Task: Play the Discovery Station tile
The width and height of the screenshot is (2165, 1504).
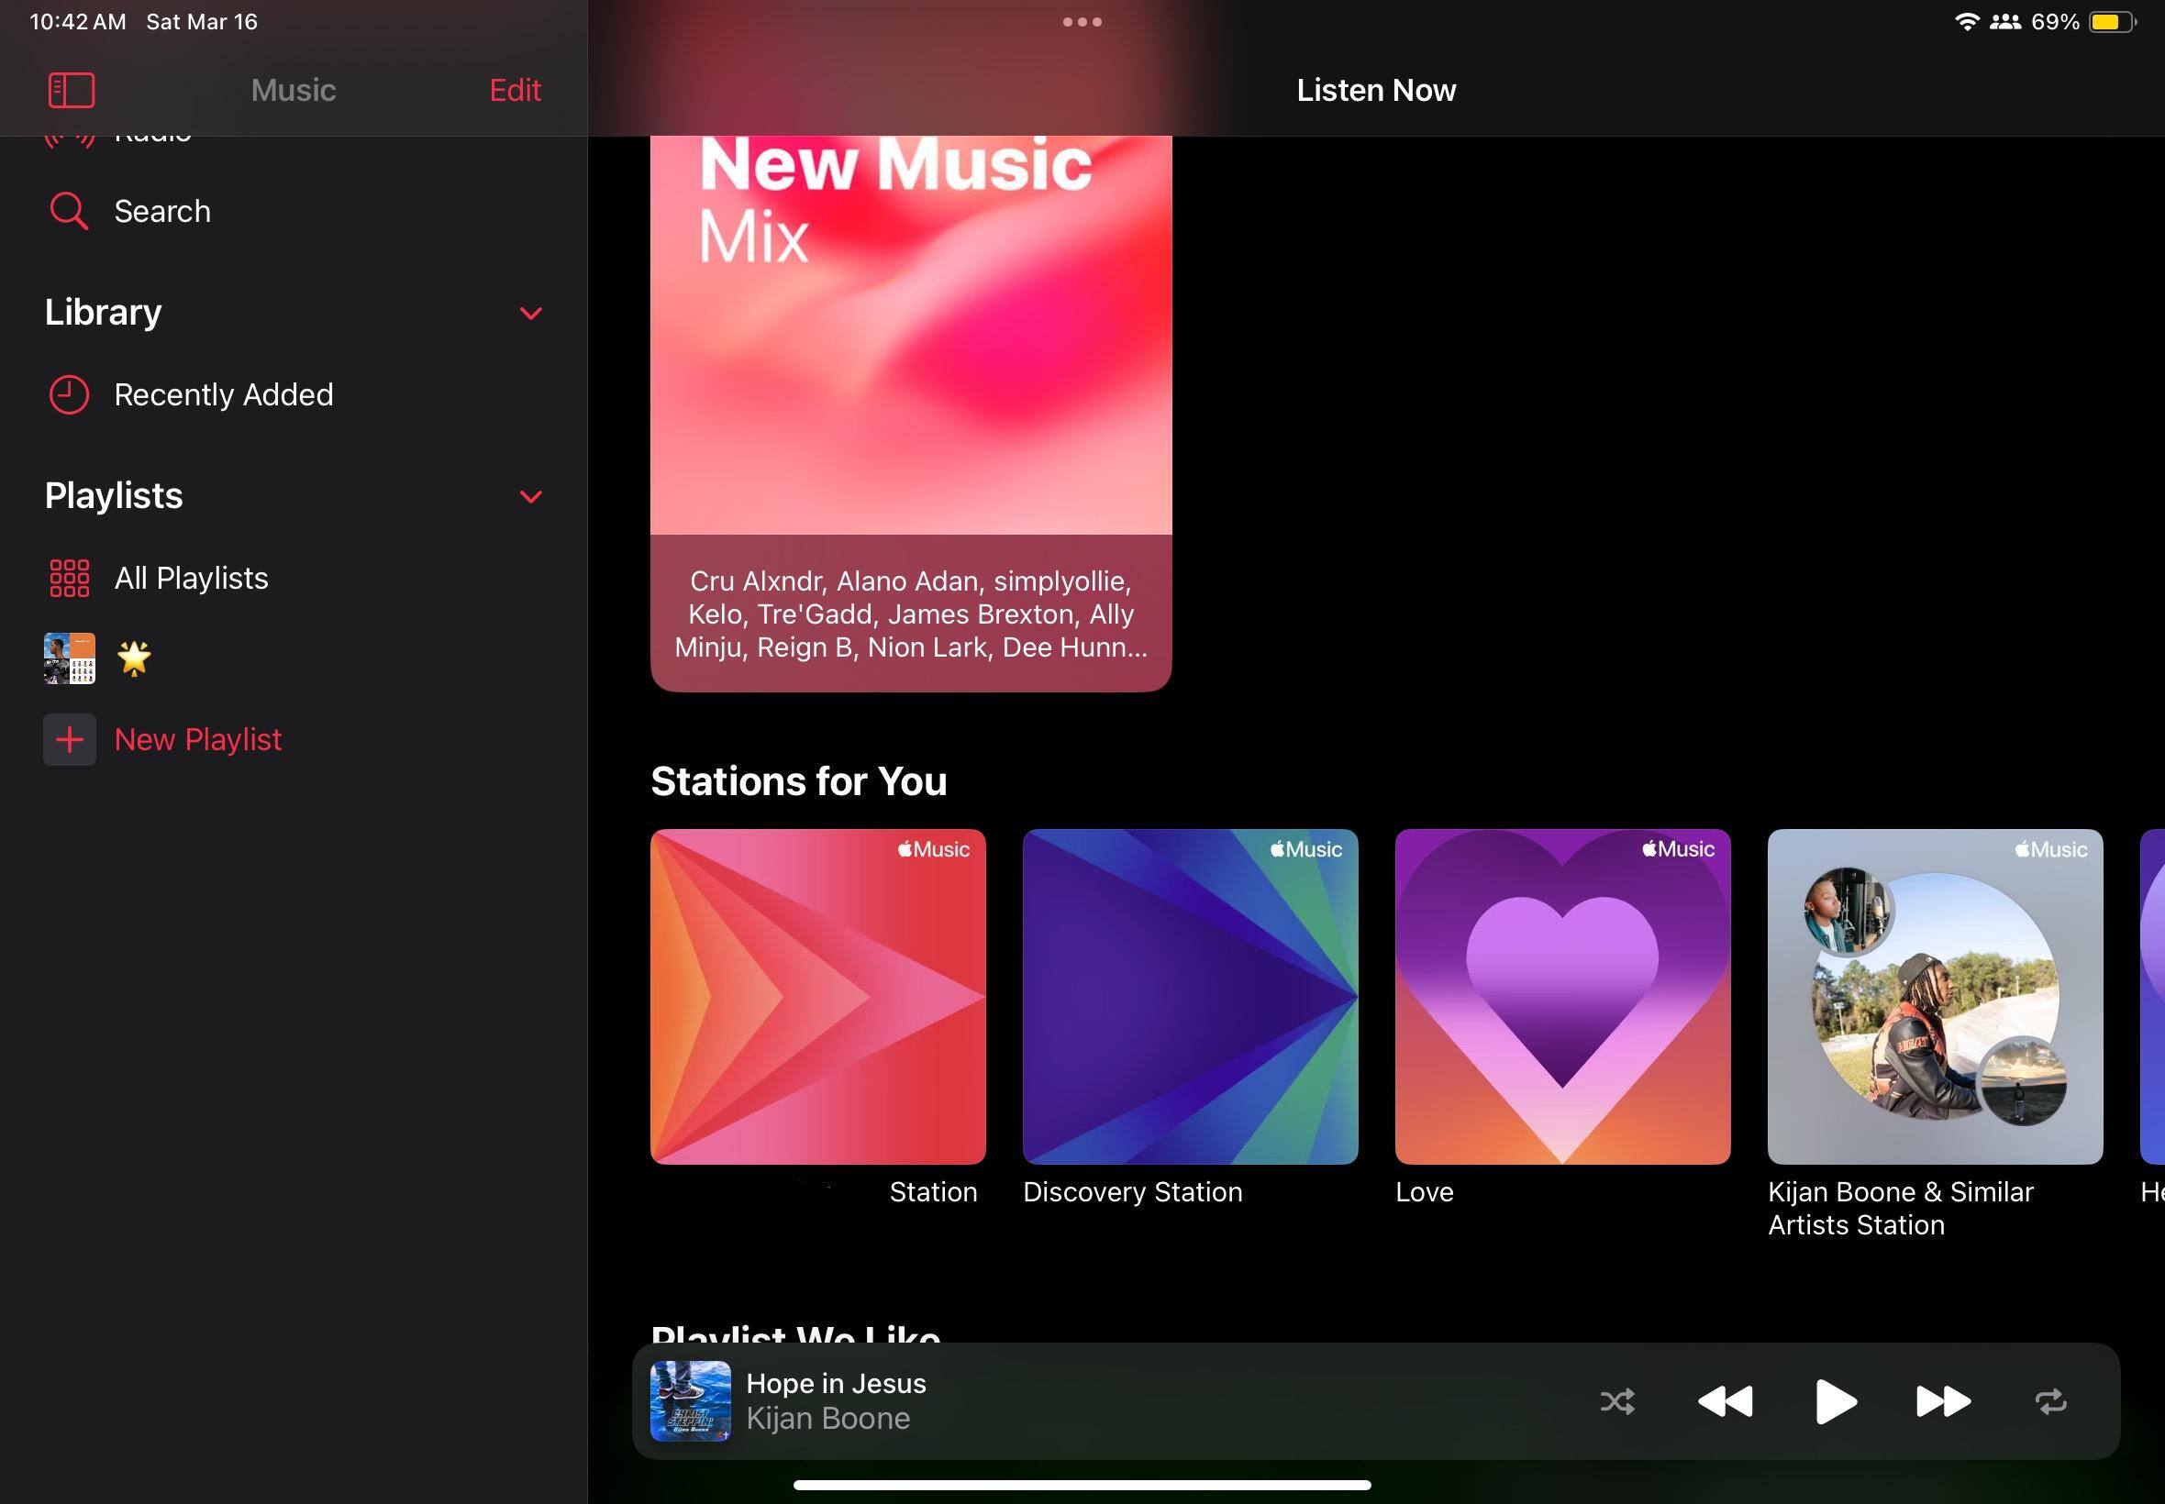Action: coord(1190,996)
